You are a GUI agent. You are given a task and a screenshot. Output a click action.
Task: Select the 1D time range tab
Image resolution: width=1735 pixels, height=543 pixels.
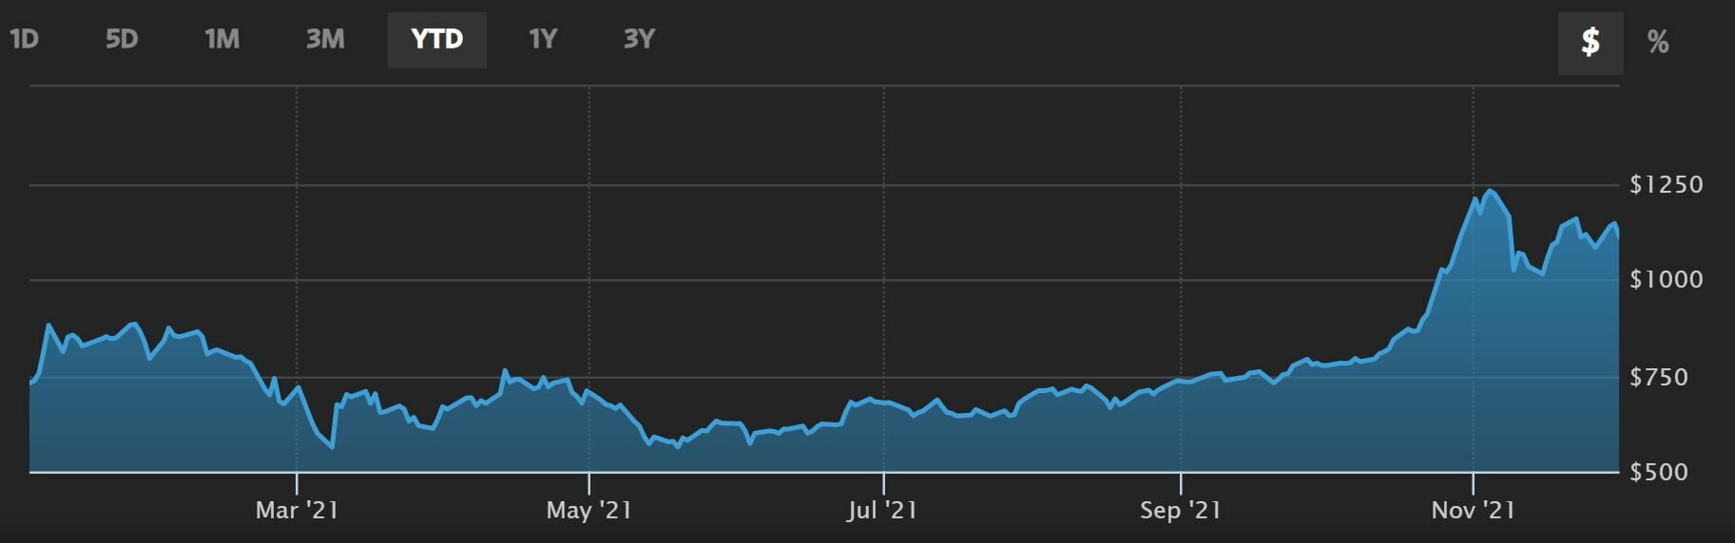[24, 40]
